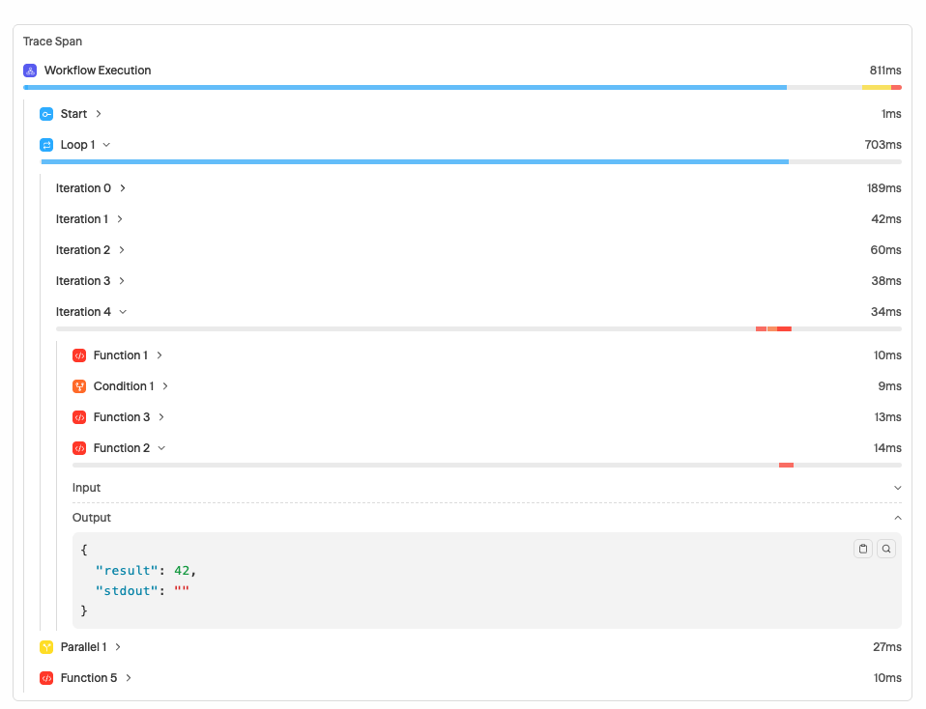
Task: Collapse the Output section chevron
Action: coord(897,518)
